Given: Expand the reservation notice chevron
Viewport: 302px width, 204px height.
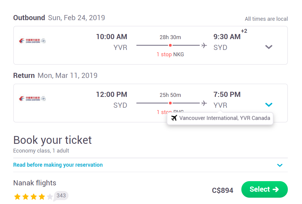Looking at the screenshot, I should coord(280,165).
